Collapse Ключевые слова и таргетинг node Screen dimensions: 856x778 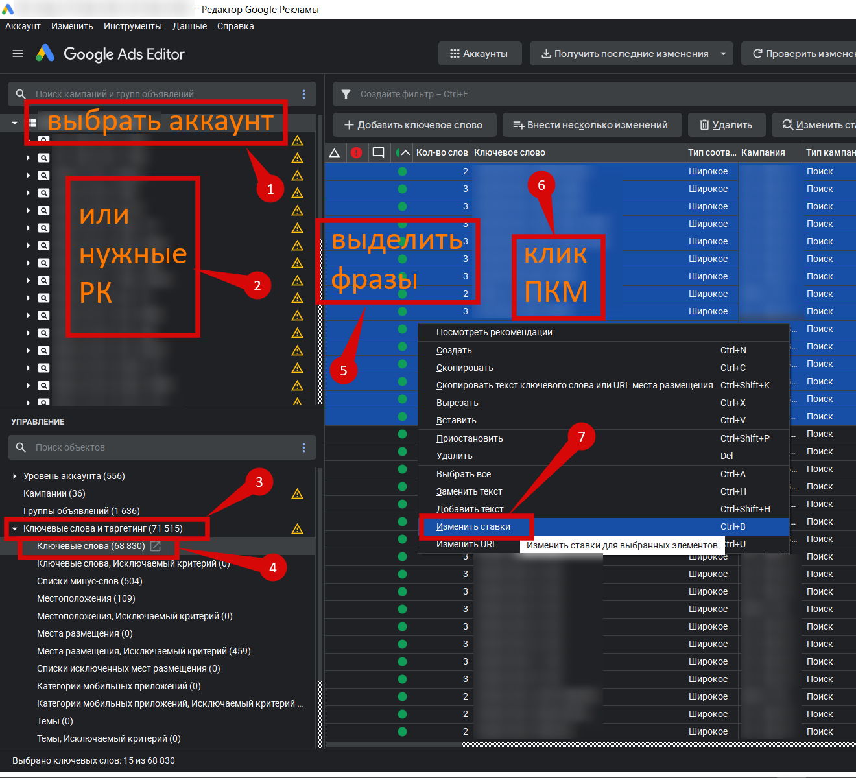(15, 529)
